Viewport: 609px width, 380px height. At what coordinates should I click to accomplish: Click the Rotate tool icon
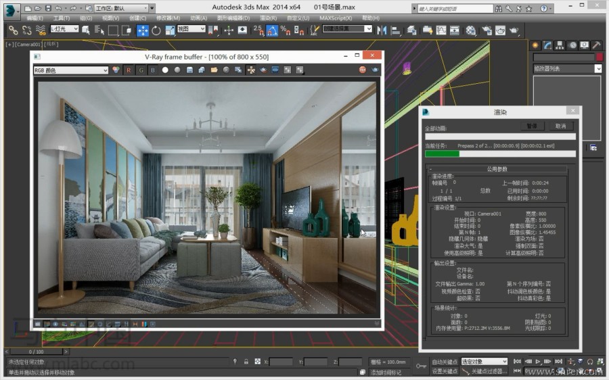[x=156, y=30]
